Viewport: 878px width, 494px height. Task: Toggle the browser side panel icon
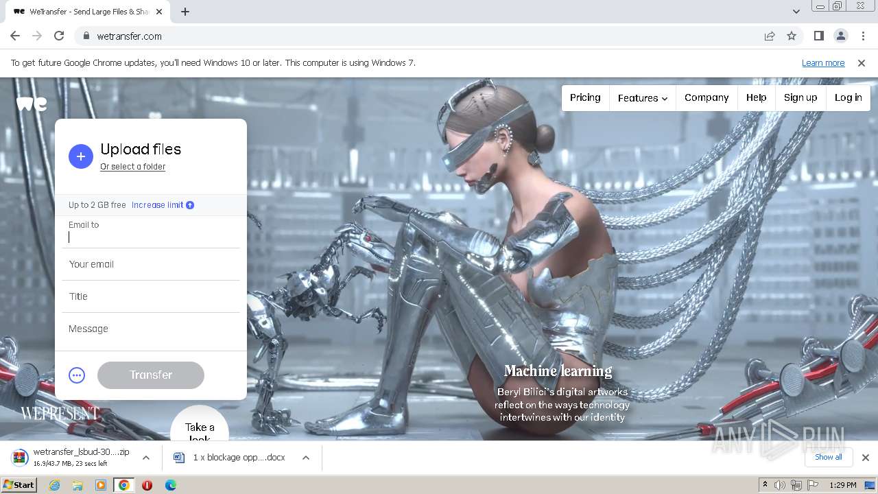tap(819, 36)
